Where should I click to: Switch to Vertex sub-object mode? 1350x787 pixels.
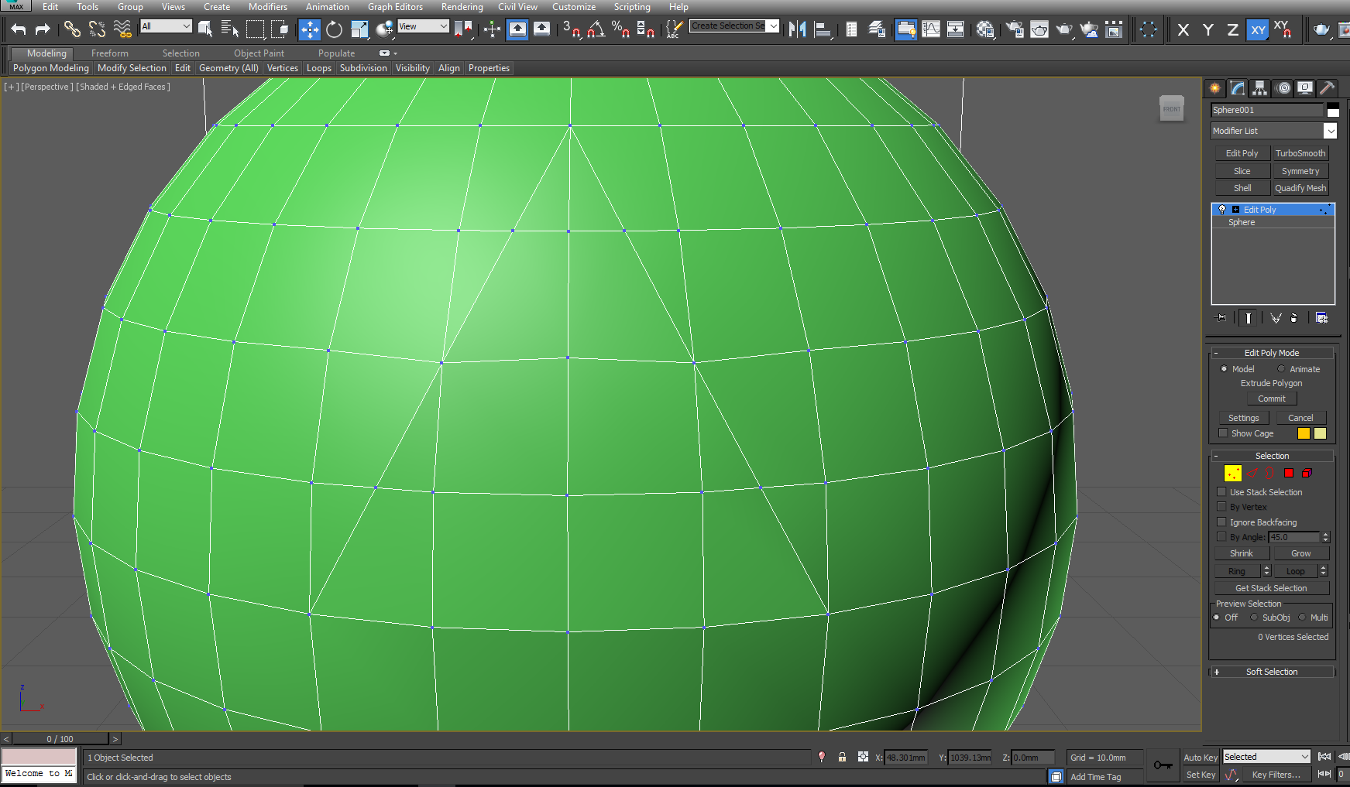(1232, 473)
